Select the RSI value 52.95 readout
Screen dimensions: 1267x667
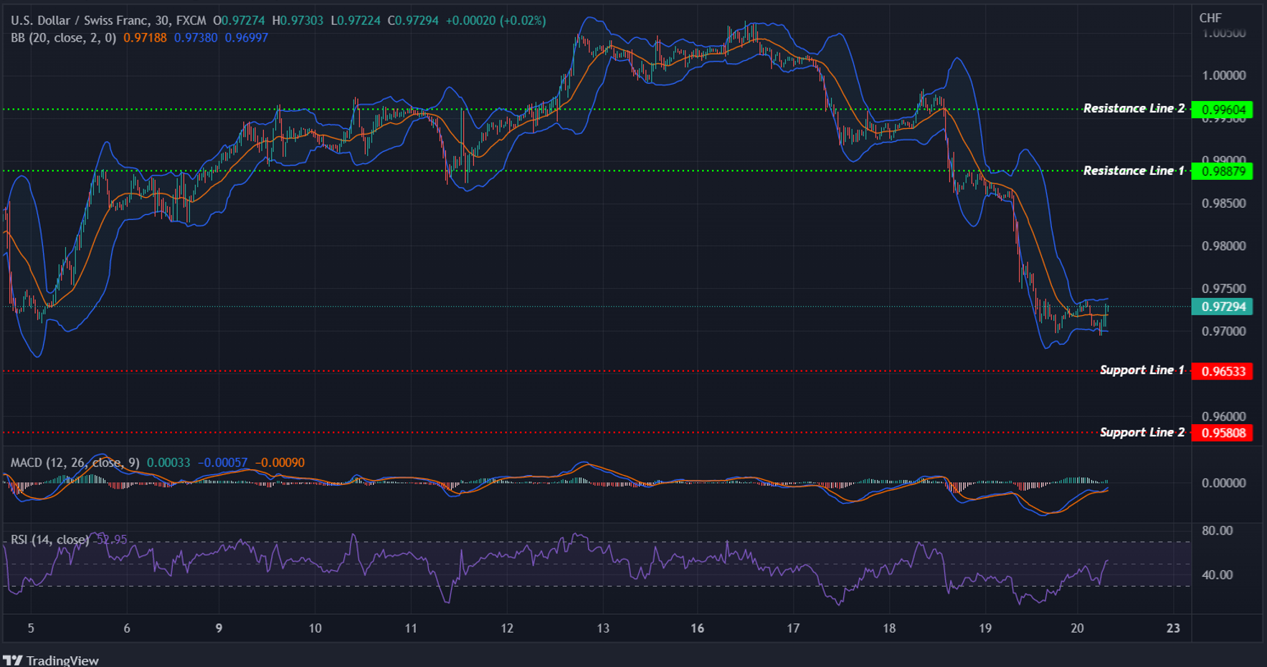[110, 537]
